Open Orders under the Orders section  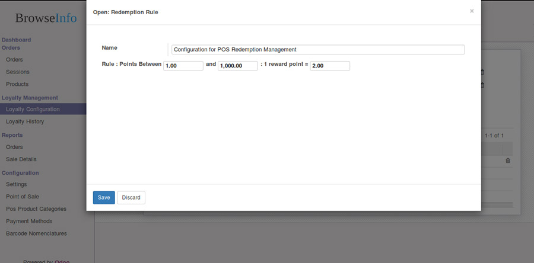(14, 59)
